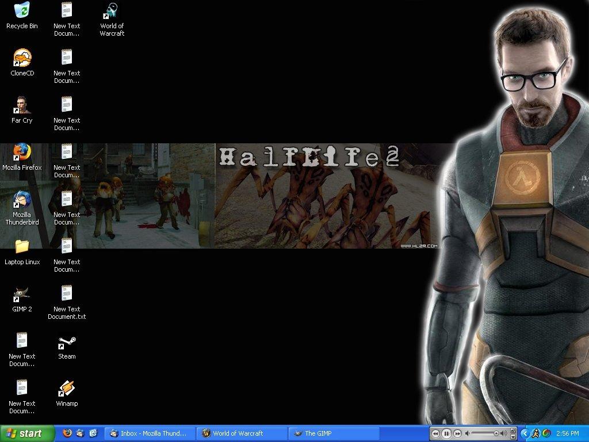Launch Mozilla Firefox from the desktop
The image size is (589, 442).
22,153
